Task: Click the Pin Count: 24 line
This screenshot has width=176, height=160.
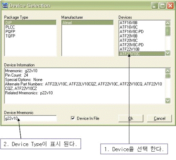Action: pyautogui.click(x=17, y=75)
